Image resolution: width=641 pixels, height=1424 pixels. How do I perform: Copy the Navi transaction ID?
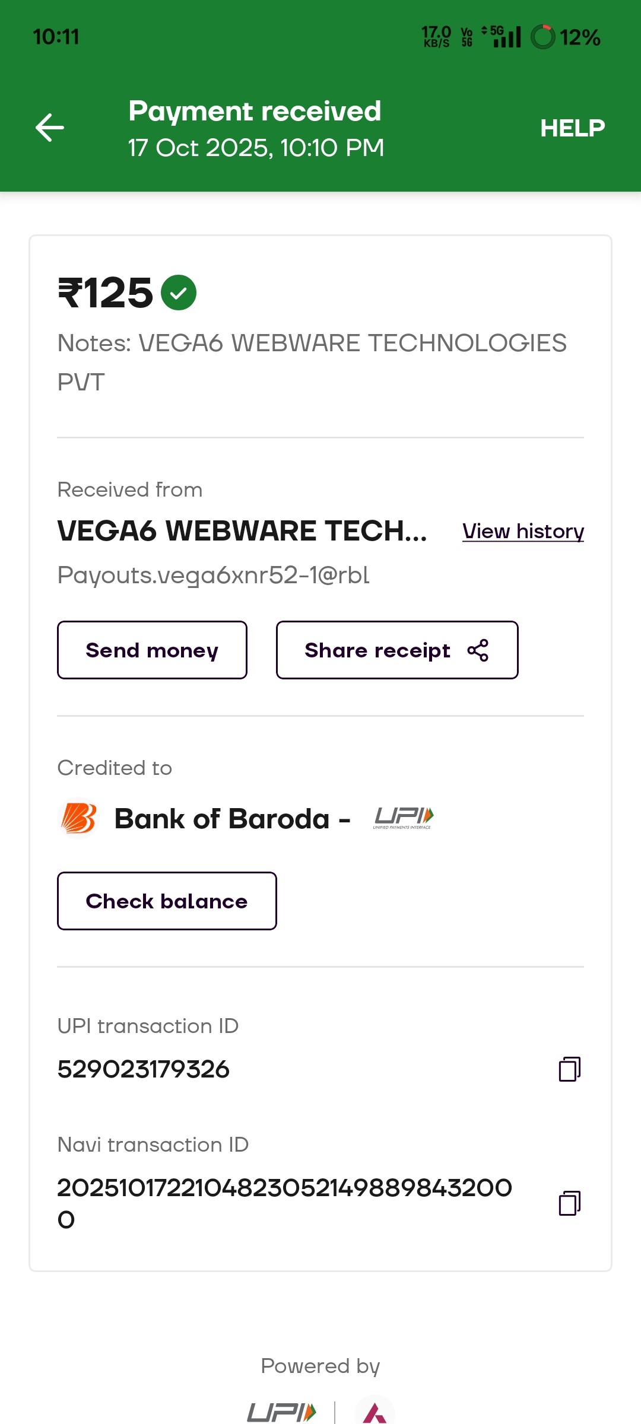click(x=569, y=1203)
